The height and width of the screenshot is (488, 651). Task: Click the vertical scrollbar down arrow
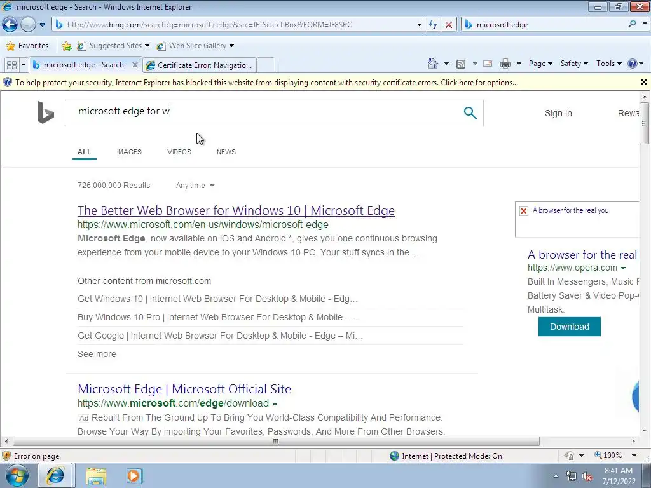coord(645,431)
